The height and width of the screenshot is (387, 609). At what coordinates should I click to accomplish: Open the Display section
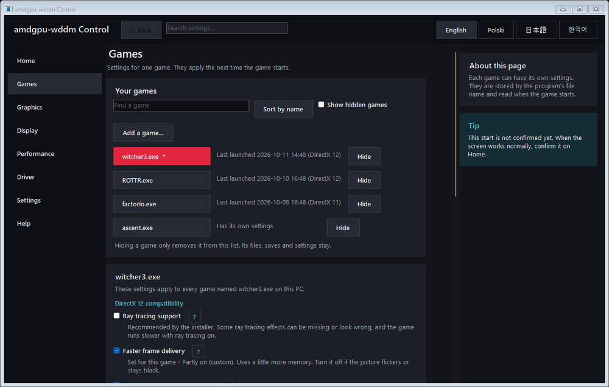coord(55,130)
